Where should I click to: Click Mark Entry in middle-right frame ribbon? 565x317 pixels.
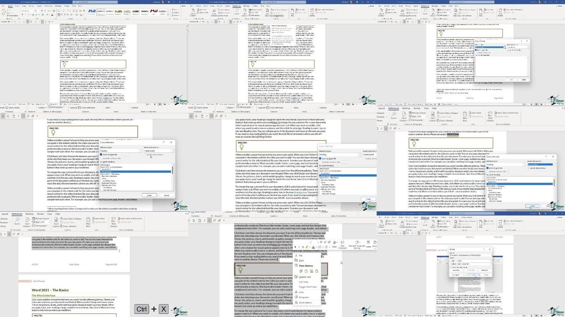(x=465, y=116)
